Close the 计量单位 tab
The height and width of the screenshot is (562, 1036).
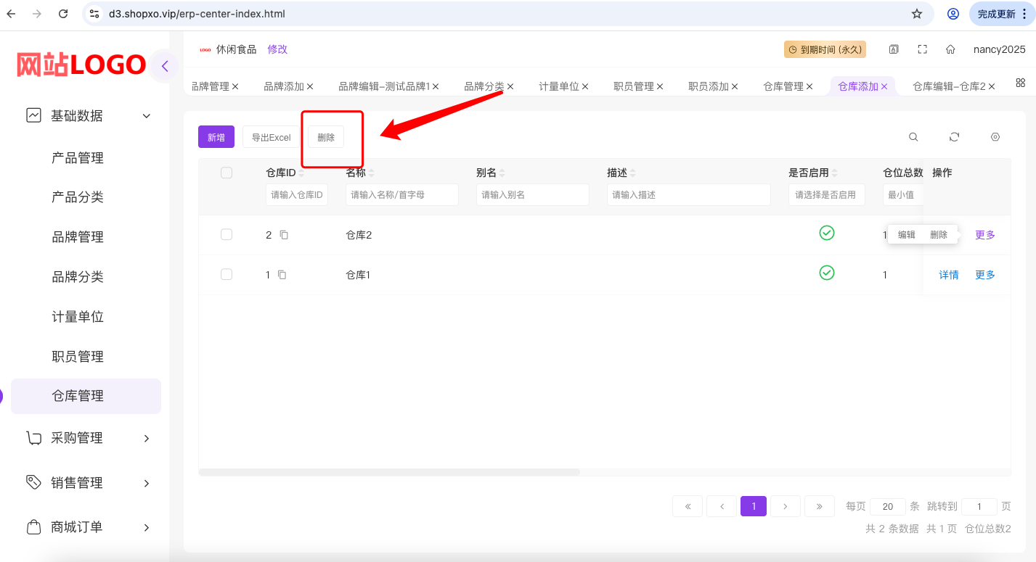tap(585, 86)
